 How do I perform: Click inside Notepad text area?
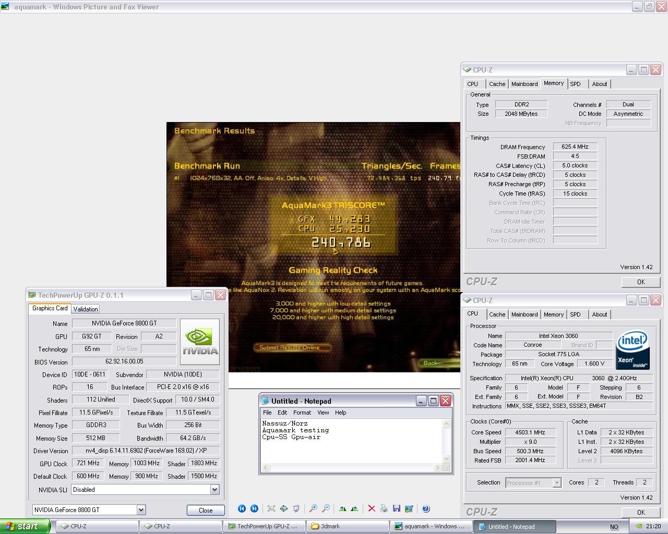tap(351, 441)
